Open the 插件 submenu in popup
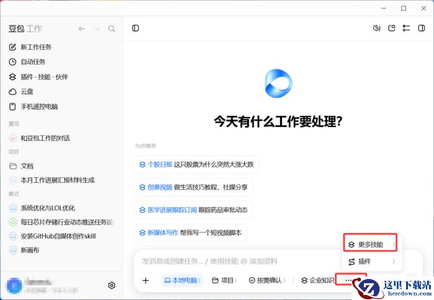Viewport: 434px width, 300px height. [372, 262]
